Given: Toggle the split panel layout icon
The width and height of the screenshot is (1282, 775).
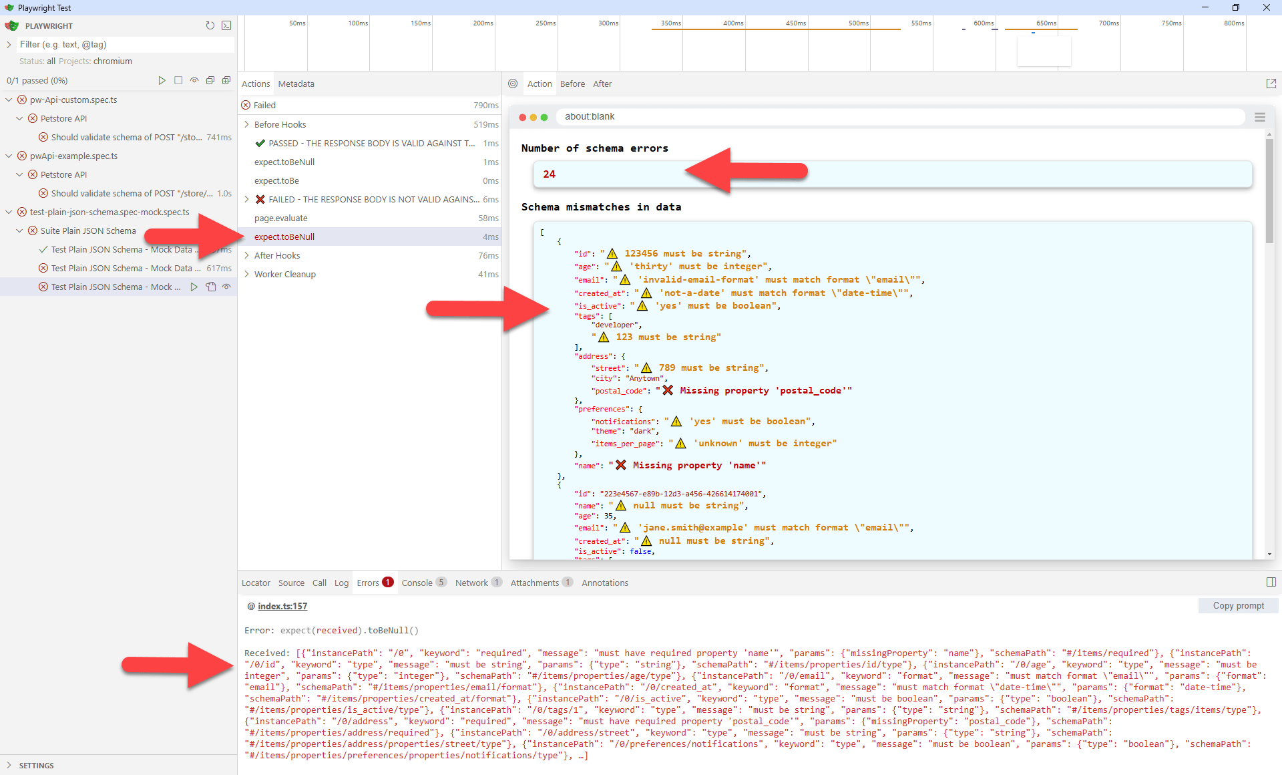Looking at the screenshot, I should (x=1271, y=582).
